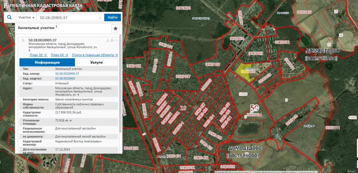Click Поиск в границах объекта link

(x=95, y=55)
